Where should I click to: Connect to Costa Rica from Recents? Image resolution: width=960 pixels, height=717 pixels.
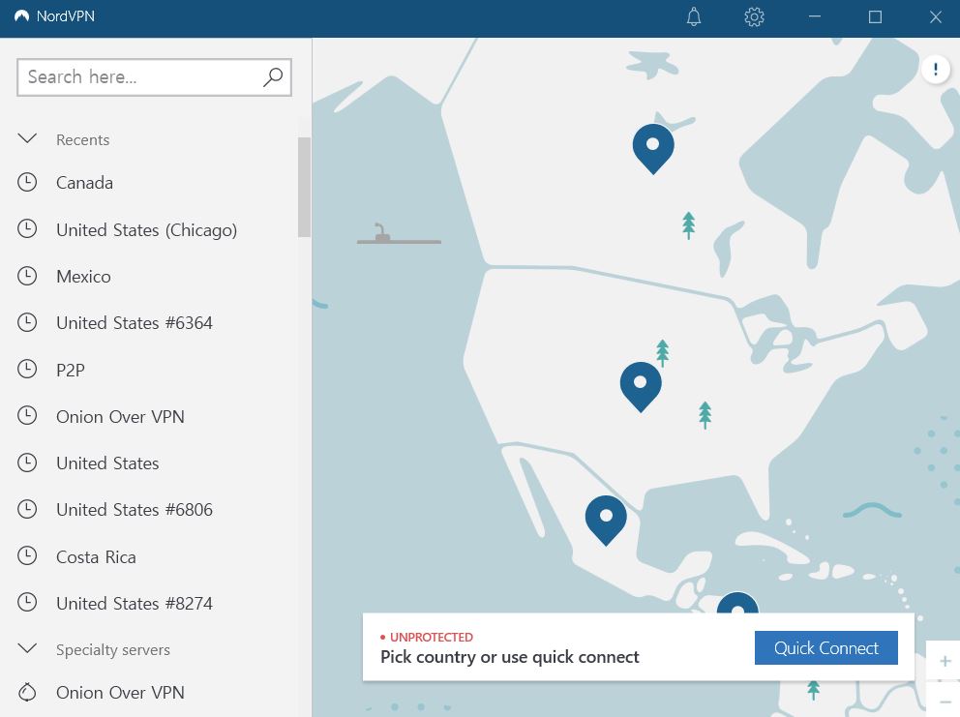click(x=96, y=556)
